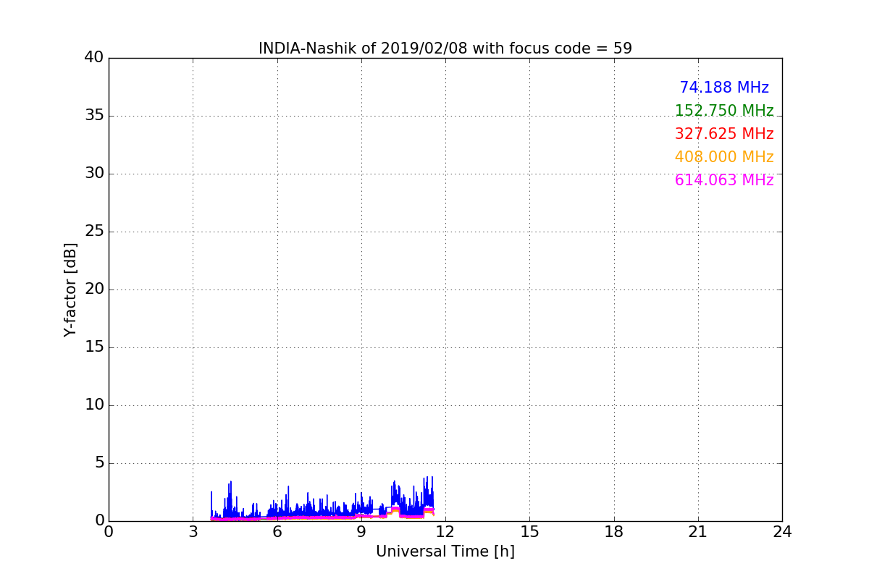
Task: Select the 327.625 MHz legend label
Action: 724,134
